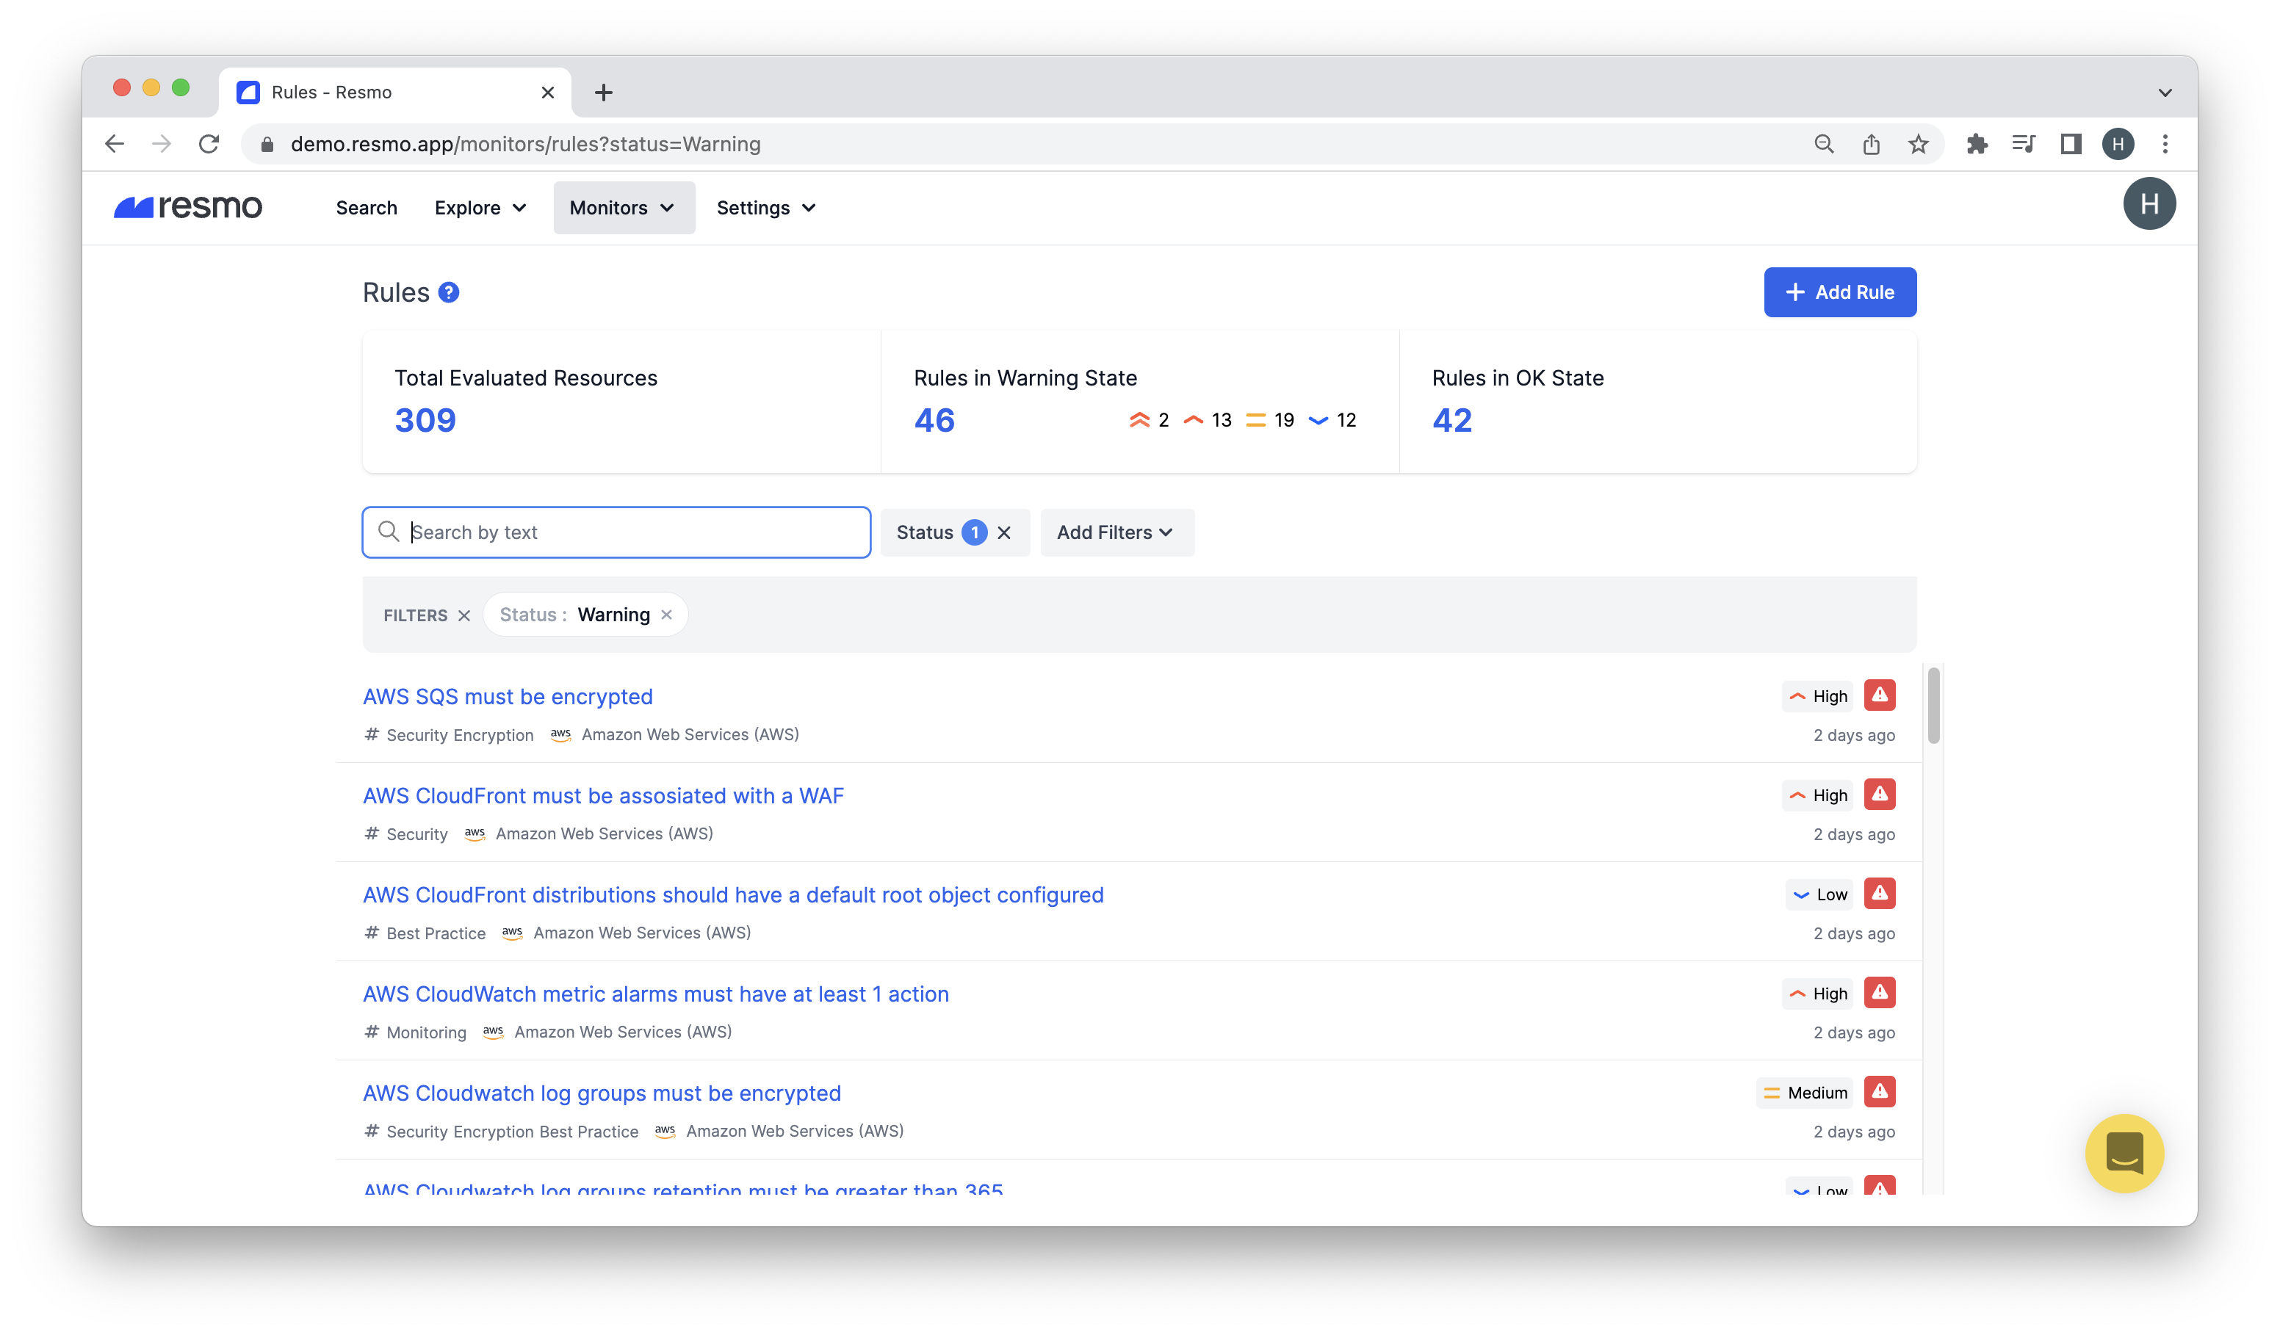Click the Total Evaluated Resources value 309
Screen dimensions: 2280x1335
[x=425, y=420]
